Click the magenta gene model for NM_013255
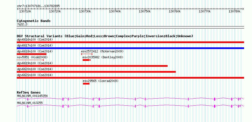252x122 pixels. [130, 106]
